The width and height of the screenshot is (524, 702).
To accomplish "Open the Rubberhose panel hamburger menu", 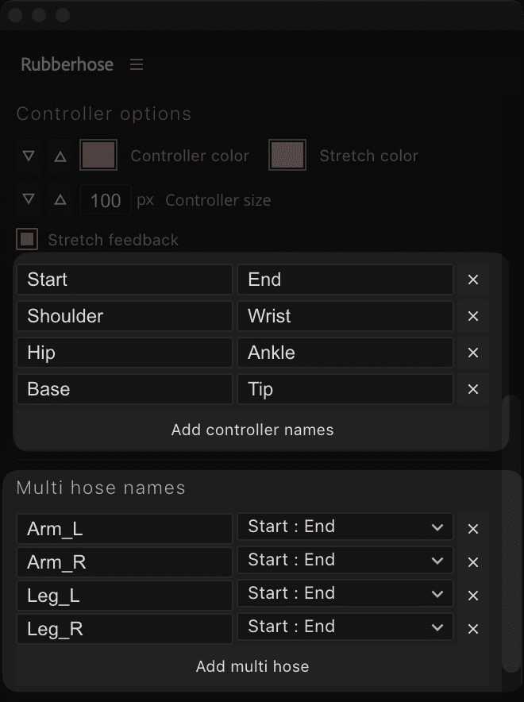I will (x=137, y=64).
